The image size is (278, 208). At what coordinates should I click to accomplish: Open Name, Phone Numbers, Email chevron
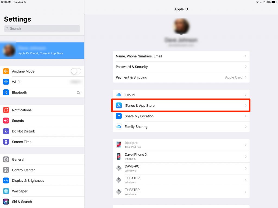(x=245, y=56)
